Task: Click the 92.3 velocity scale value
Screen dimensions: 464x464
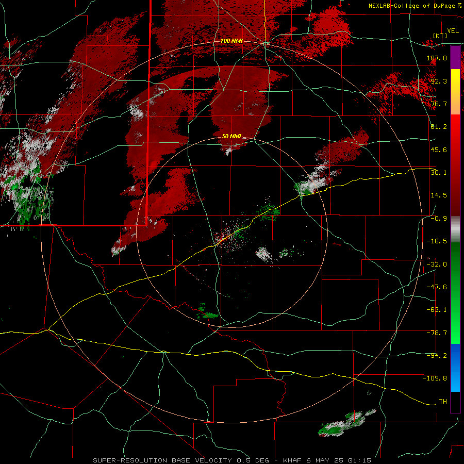Action: (439, 81)
